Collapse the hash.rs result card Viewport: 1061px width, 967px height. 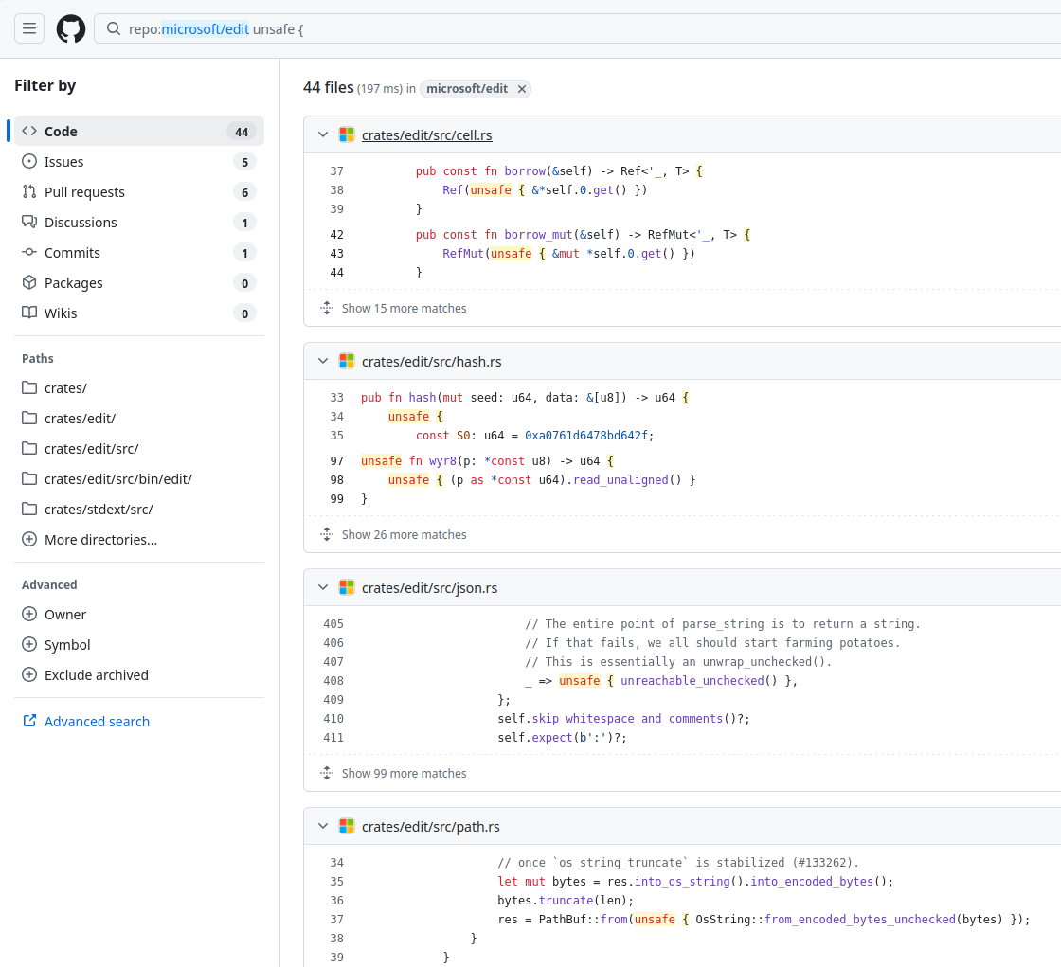(x=323, y=362)
